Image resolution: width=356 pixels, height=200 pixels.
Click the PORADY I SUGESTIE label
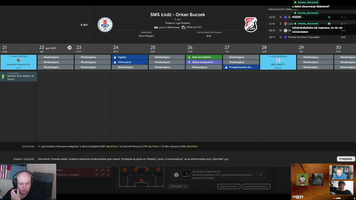coord(24,159)
